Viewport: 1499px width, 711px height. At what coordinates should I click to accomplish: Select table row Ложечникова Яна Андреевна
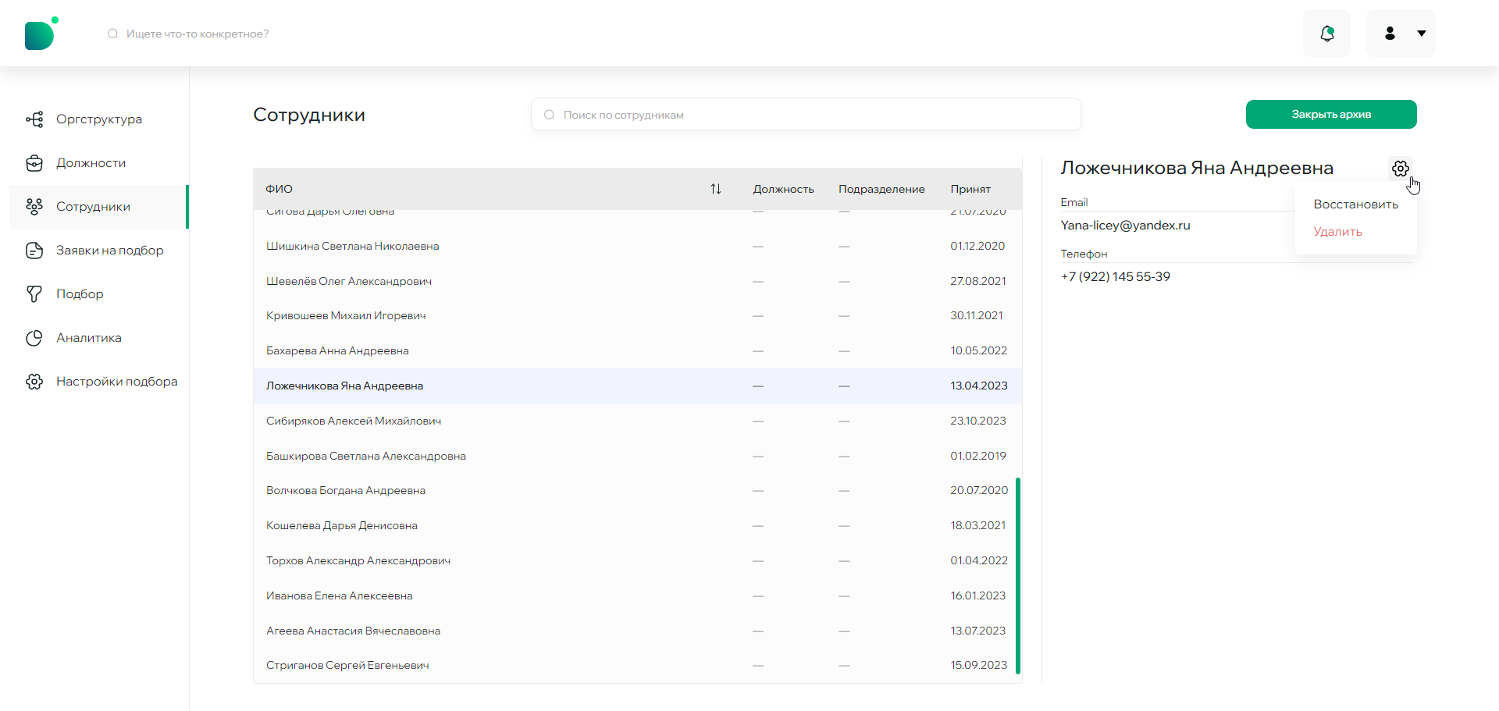pyautogui.click(x=637, y=386)
